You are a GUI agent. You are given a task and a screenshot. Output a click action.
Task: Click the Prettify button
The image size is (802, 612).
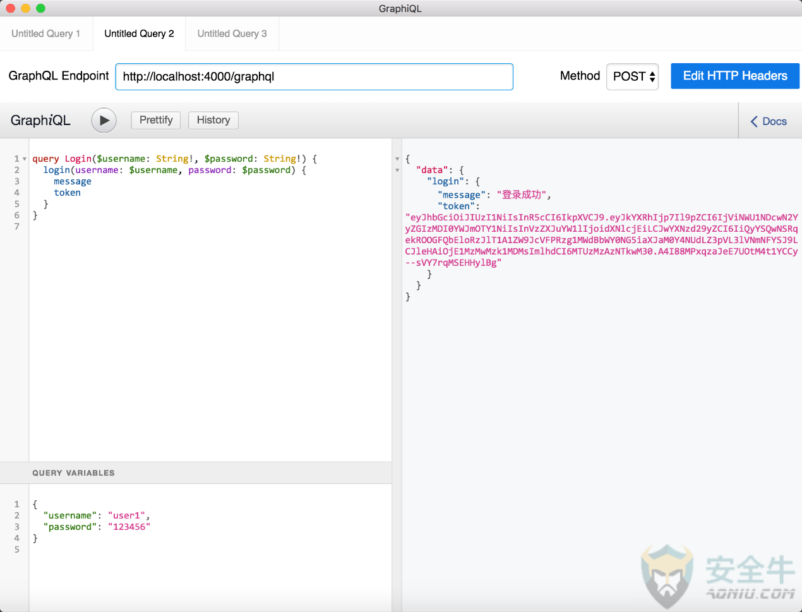point(156,120)
